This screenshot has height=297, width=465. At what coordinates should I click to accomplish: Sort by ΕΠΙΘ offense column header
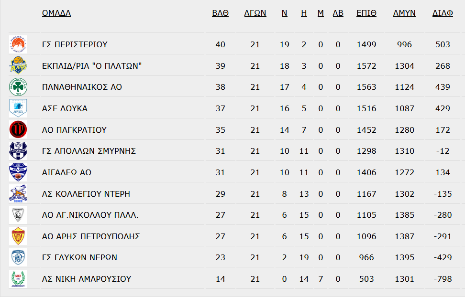tap(366, 13)
